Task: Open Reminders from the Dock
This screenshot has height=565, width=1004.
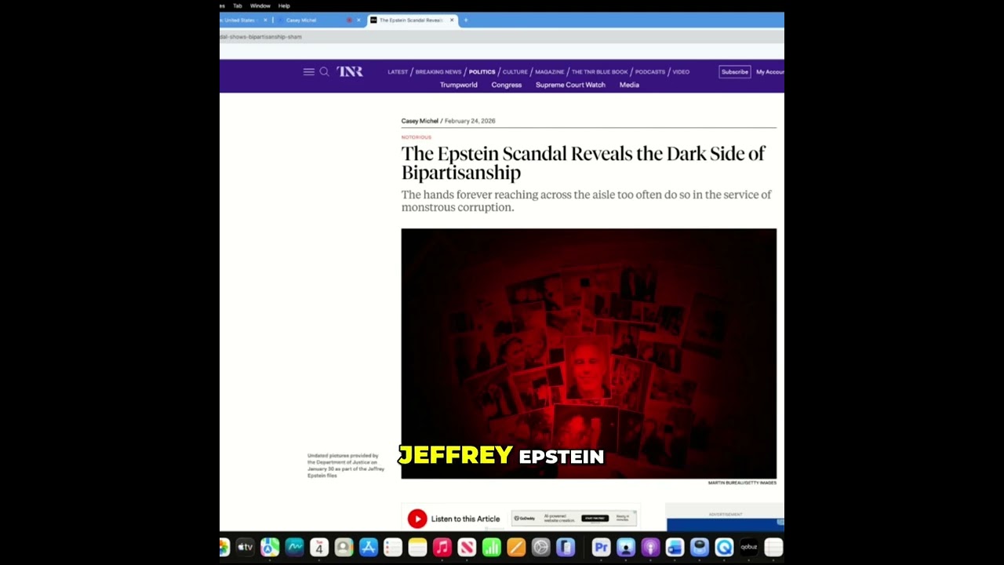Action: click(392, 547)
